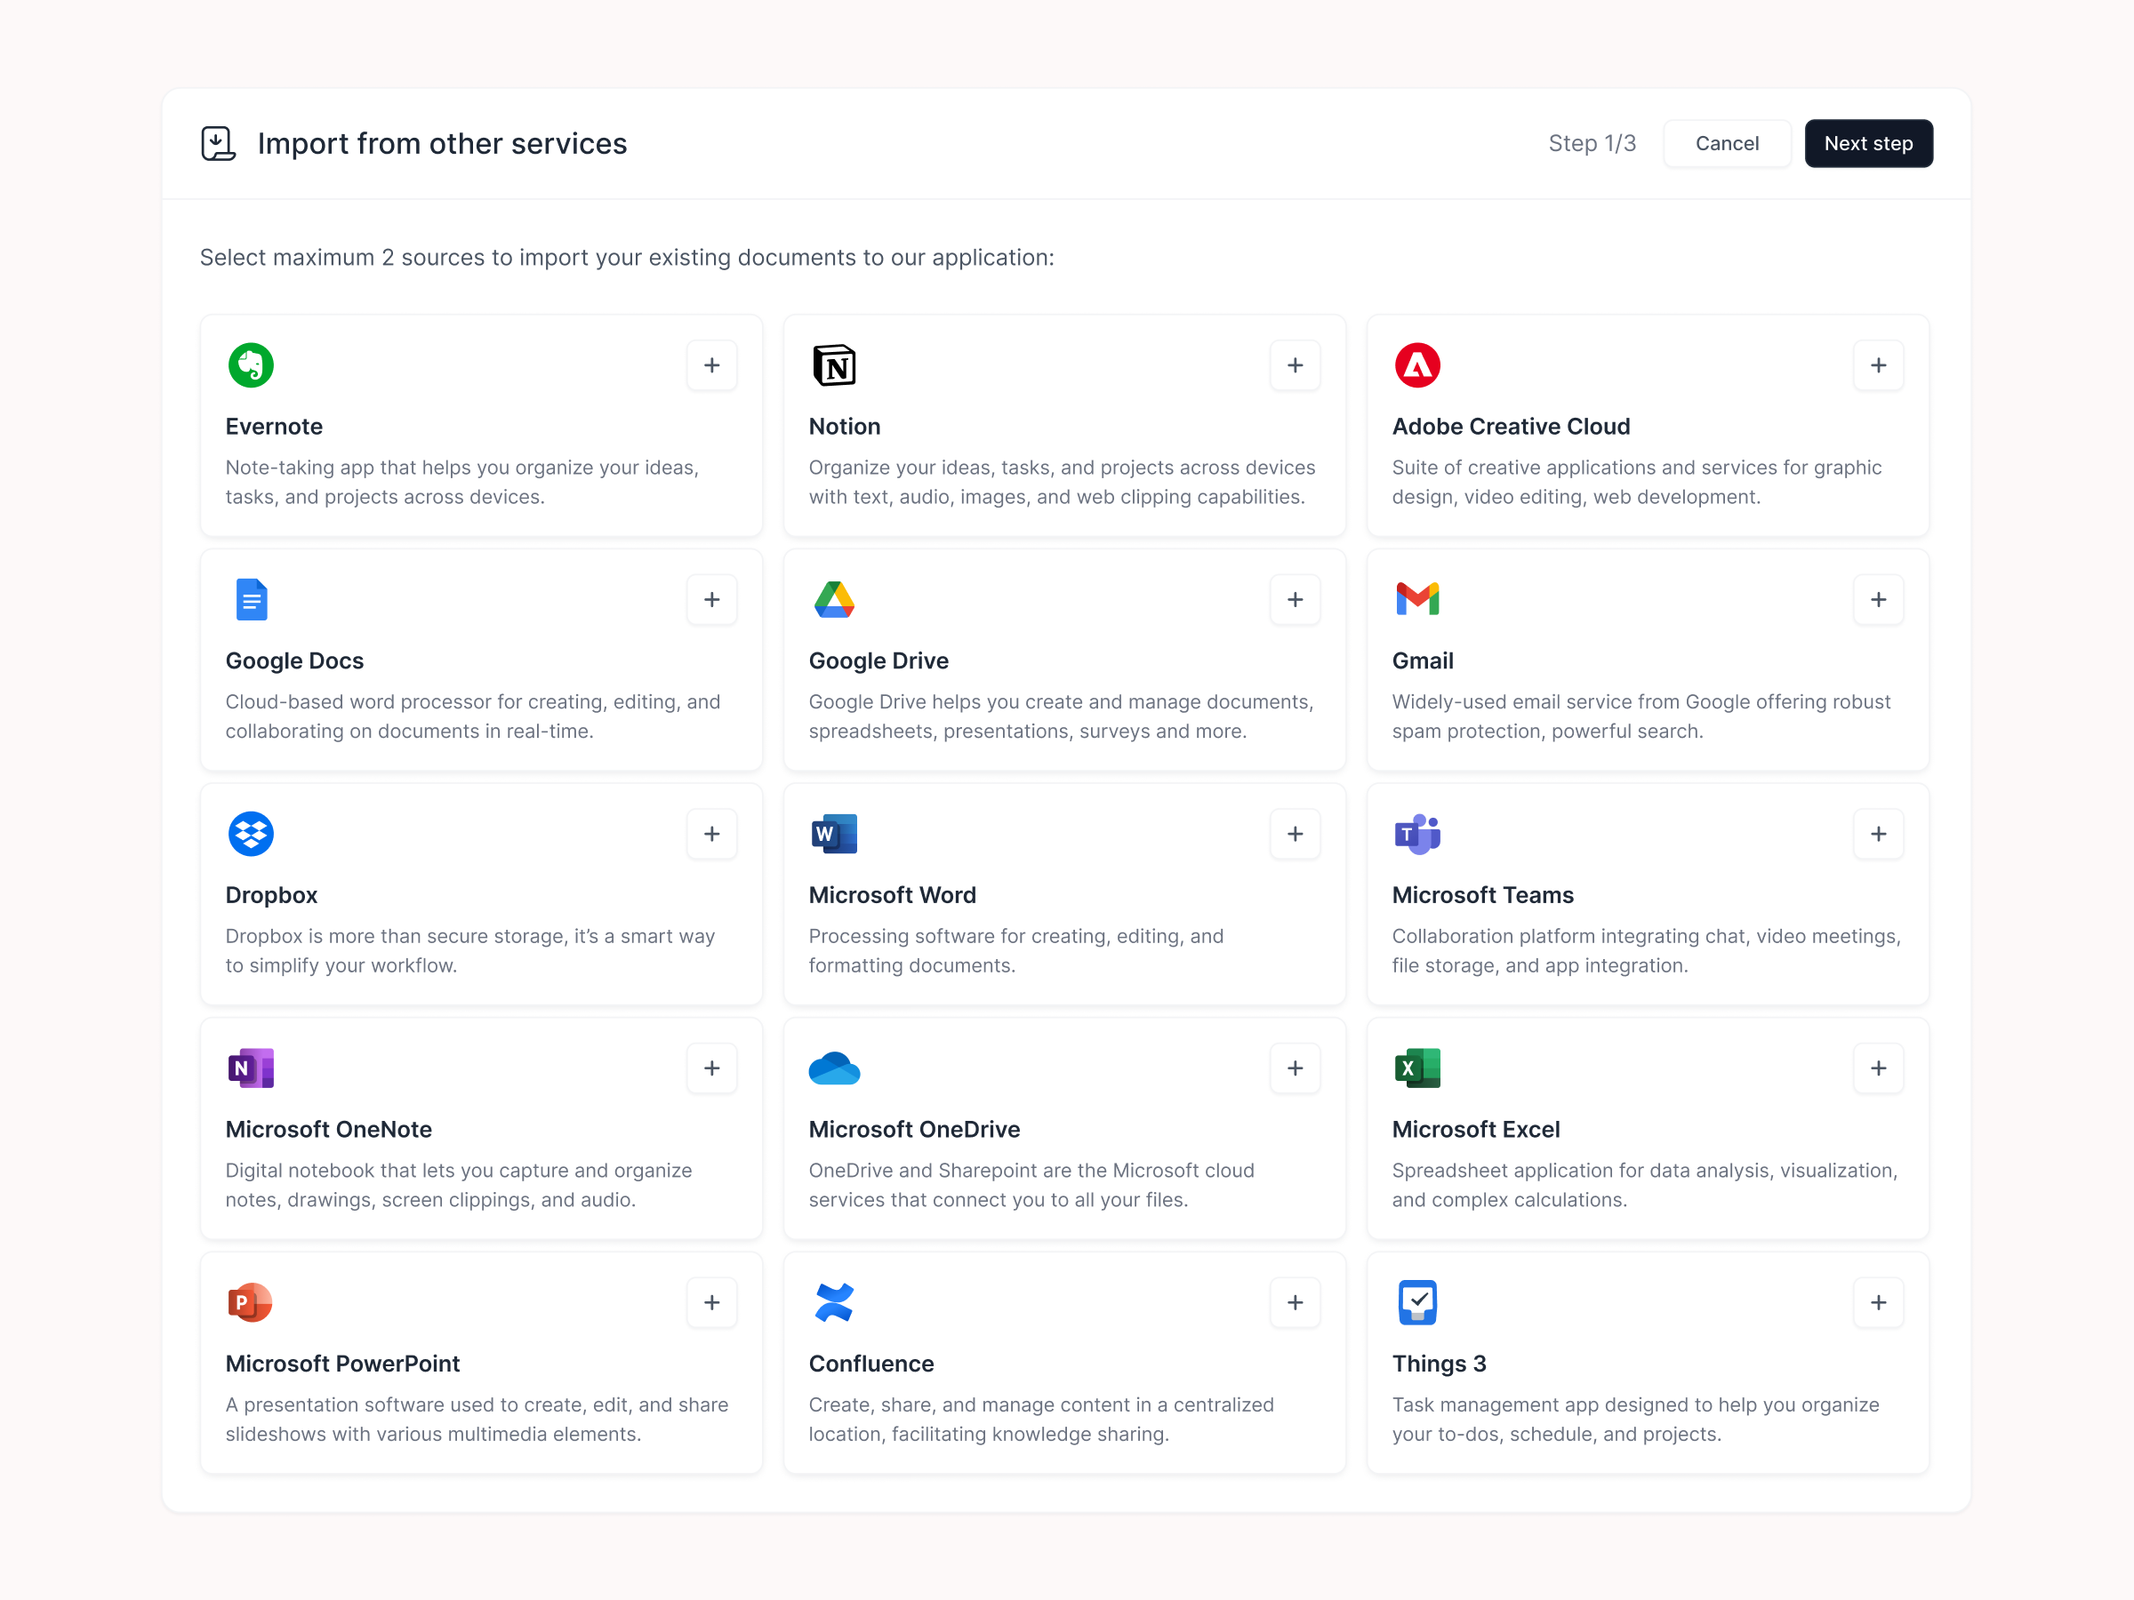Click the Confluence logo
This screenshot has width=2134, height=1600.
click(833, 1302)
